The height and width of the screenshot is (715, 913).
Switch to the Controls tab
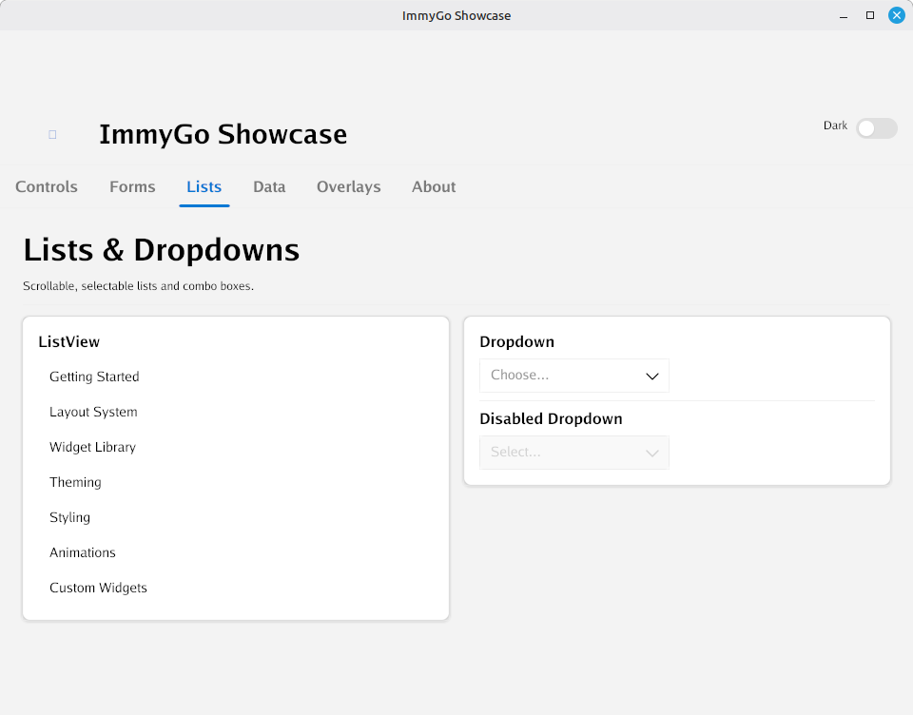tap(46, 186)
